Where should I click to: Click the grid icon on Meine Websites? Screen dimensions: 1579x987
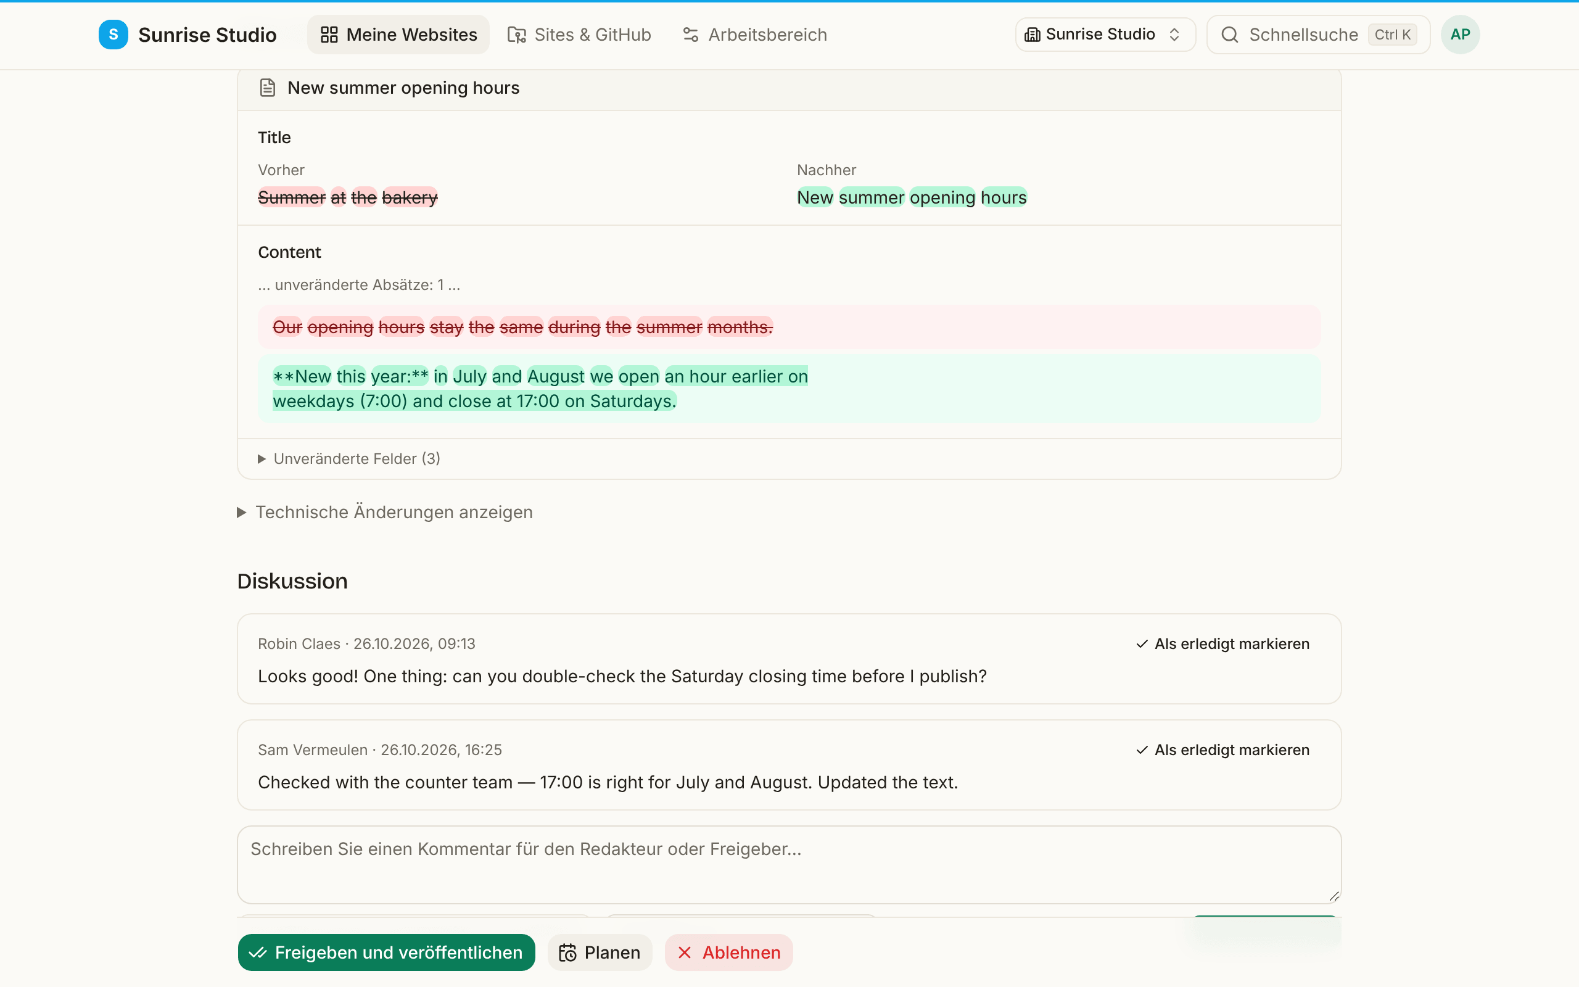(329, 35)
